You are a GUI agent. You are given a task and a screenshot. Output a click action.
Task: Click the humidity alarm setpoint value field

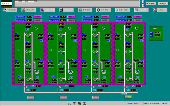pos(158,33)
